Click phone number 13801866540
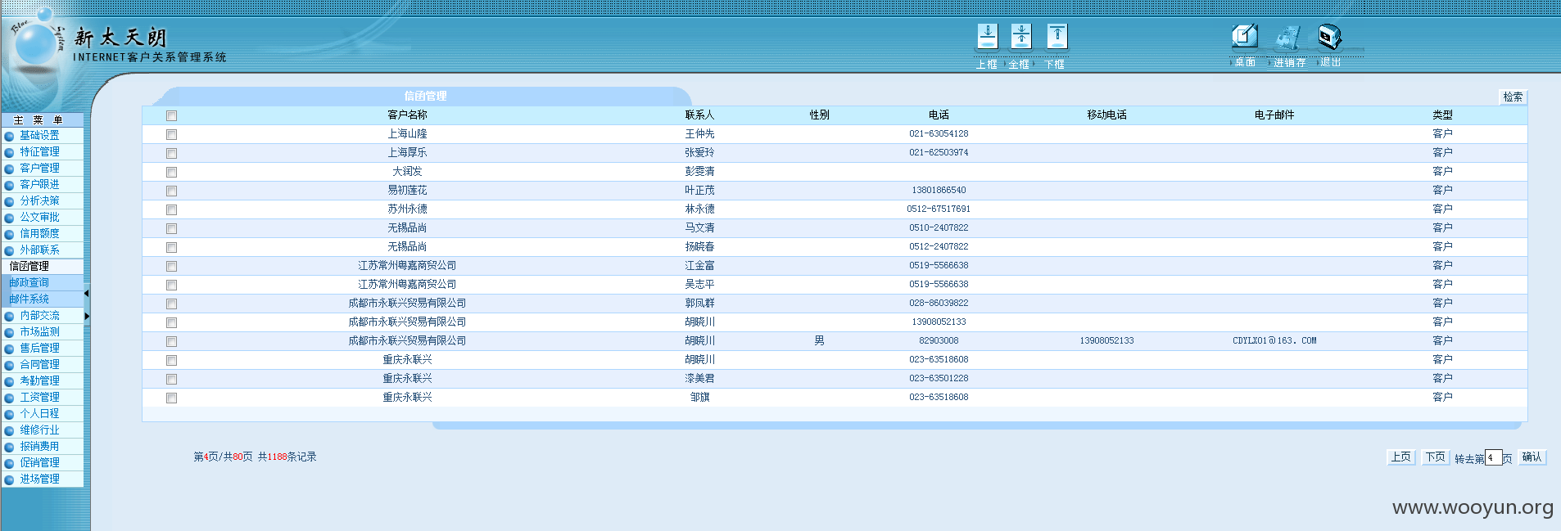 (939, 190)
